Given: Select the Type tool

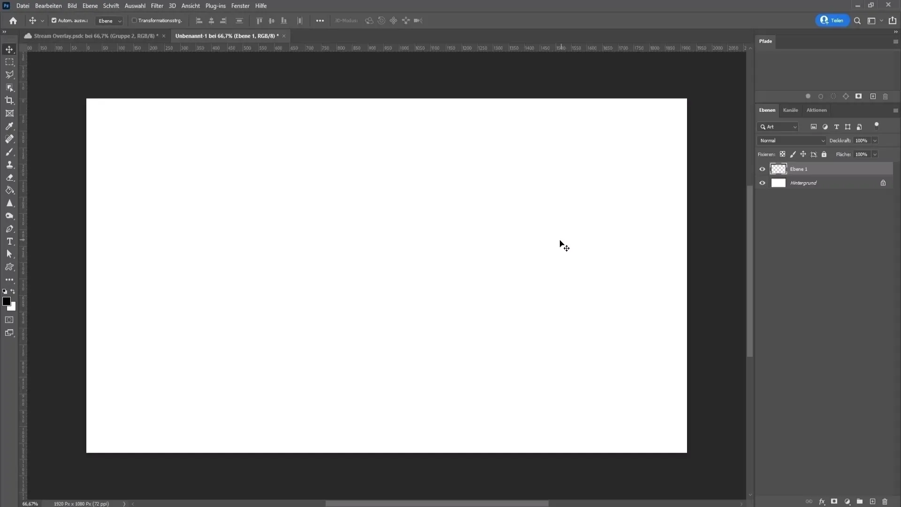Looking at the screenshot, I should tap(9, 241).
